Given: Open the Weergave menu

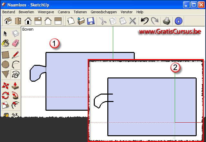Looking at the screenshot, I should (x=46, y=12).
